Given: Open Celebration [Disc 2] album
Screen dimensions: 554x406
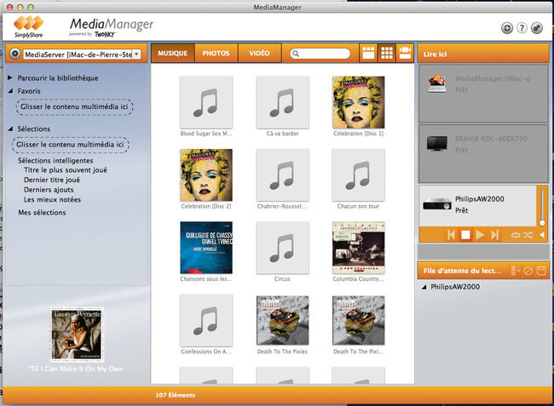Looking at the screenshot, I should pyautogui.click(x=206, y=175).
